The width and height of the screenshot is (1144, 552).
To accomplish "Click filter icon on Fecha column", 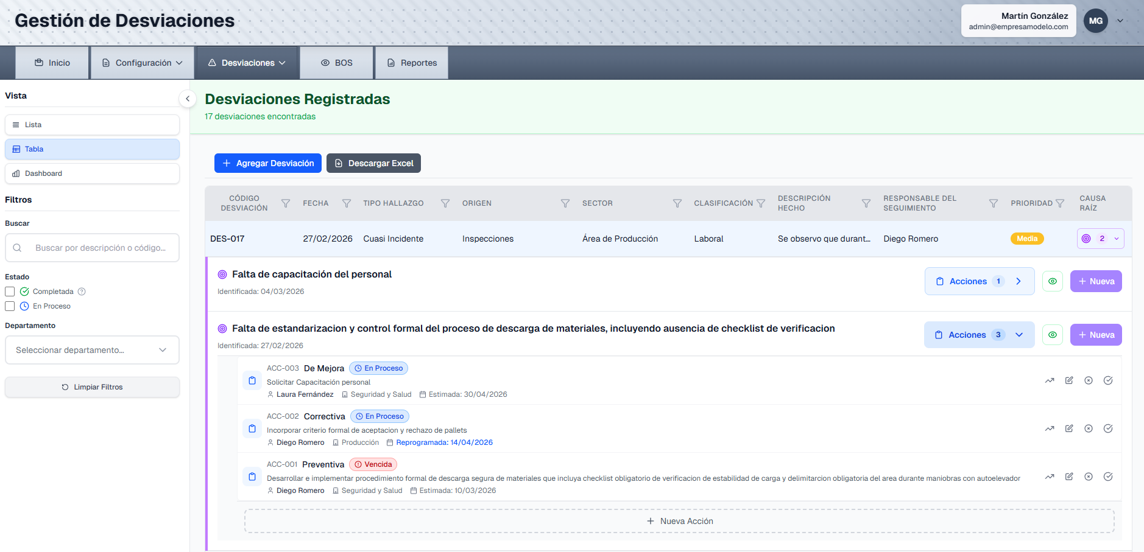I will pyautogui.click(x=347, y=203).
